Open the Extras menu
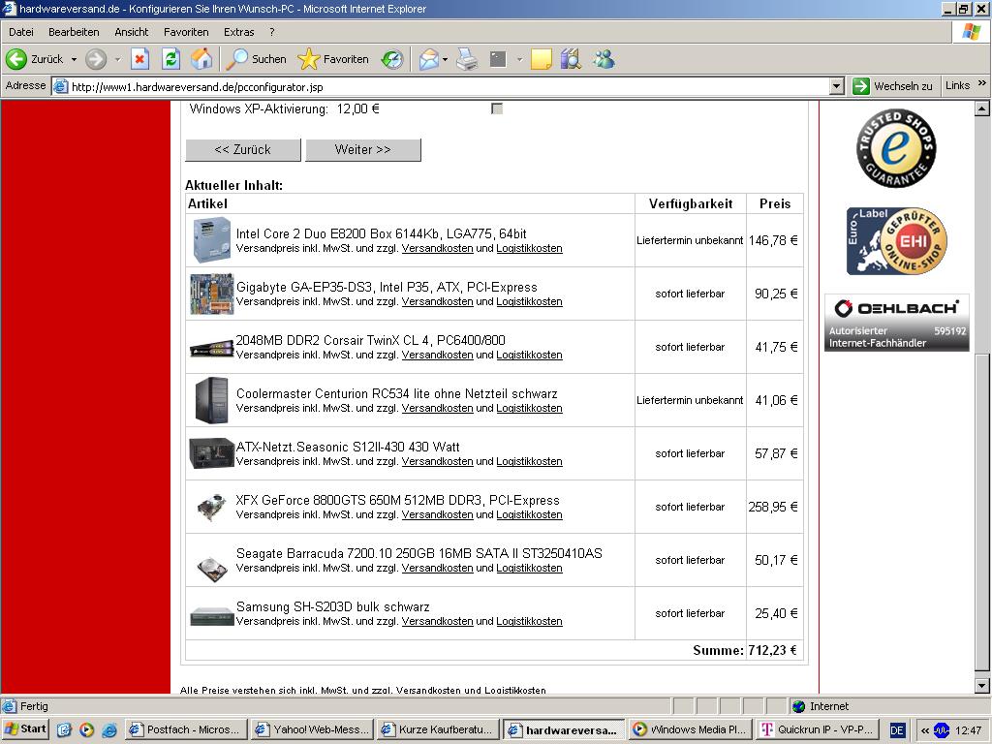The width and height of the screenshot is (992, 744). click(238, 32)
